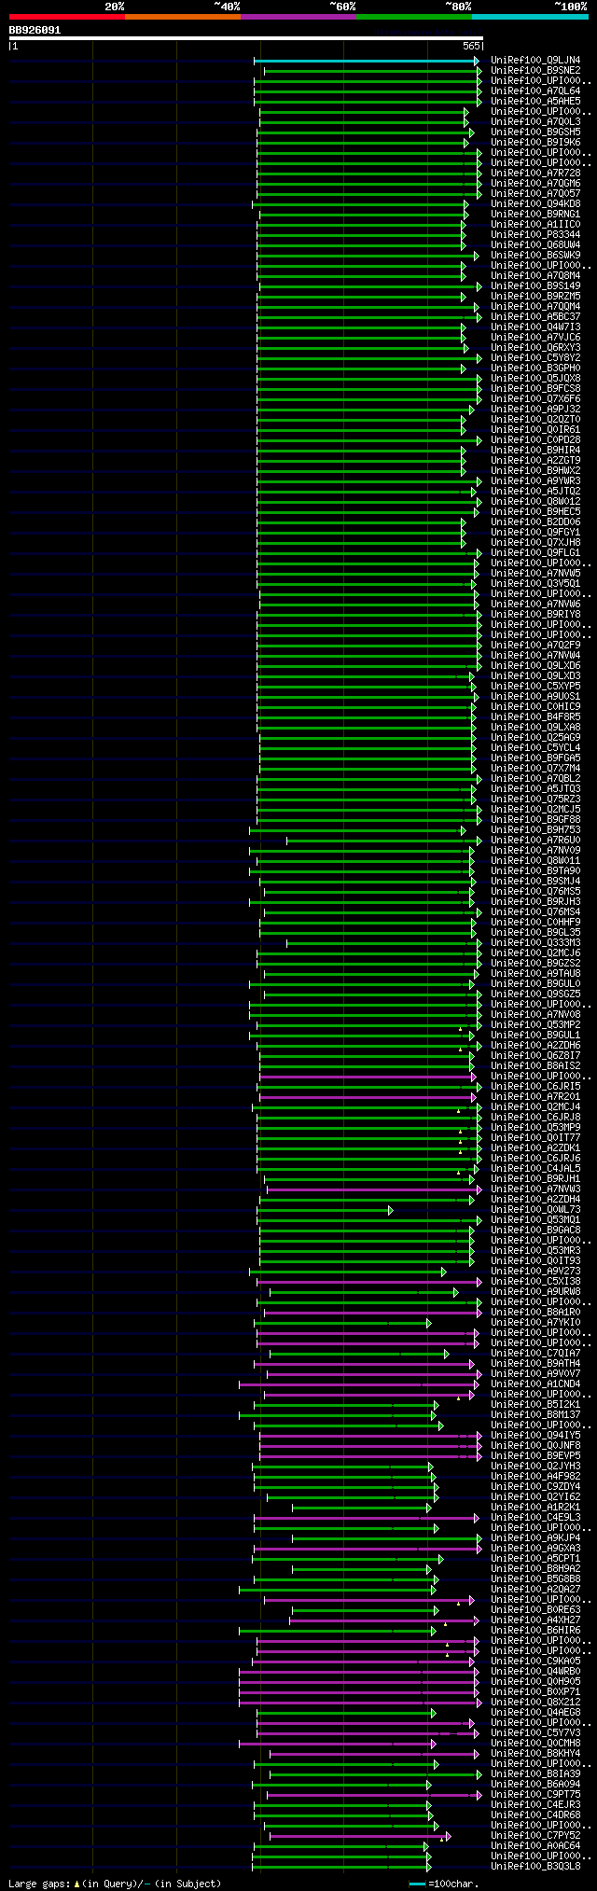The width and height of the screenshot is (597, 1891).
Task: Select subject label UniRef100_Q9FLG1
Action: pyautogui.click(x=535, y=553)
